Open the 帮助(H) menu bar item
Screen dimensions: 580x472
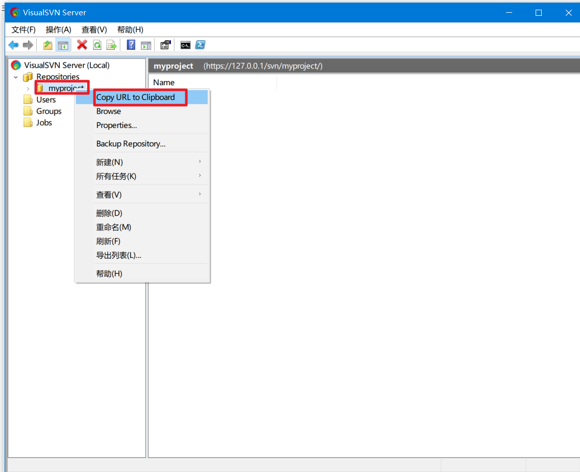pos(130,30)
